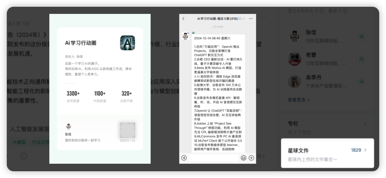The height and width of the screenshot is (178, 386).
Task: Click 老曹 name in sidebar
Action: (x=311, y=55)
